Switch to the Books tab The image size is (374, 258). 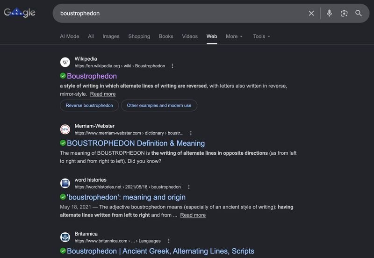166,36
